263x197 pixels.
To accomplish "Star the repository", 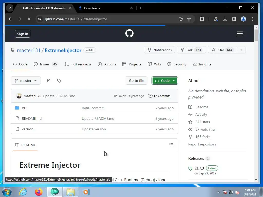I will pos(223,50).
